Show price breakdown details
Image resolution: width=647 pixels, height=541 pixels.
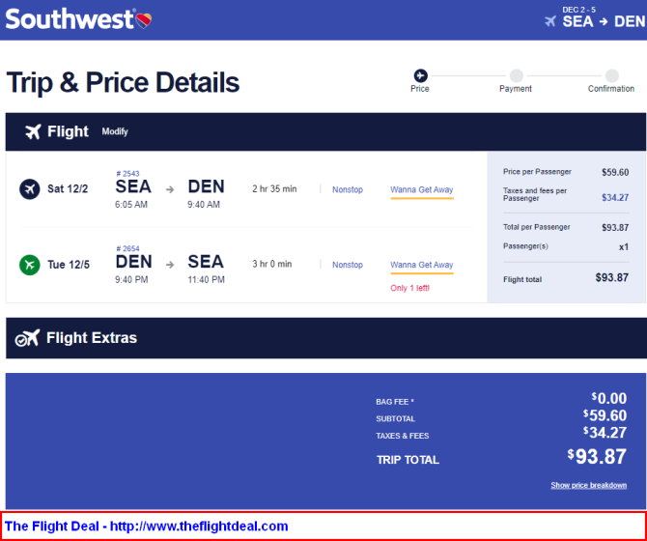click(x=588, y=485)
